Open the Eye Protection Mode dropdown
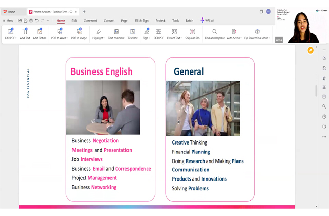 tap(268, 38)
